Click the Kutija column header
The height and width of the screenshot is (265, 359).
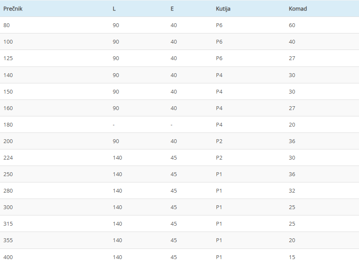[x=223, y=8]
